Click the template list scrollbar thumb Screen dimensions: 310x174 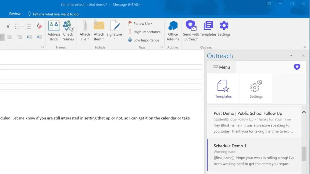point(304,154)
